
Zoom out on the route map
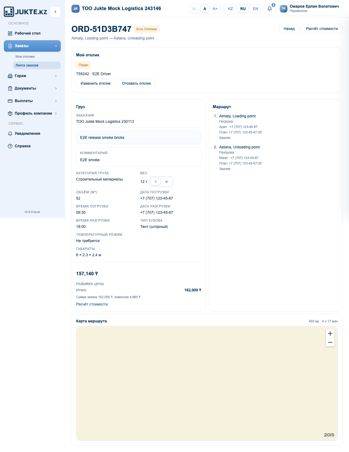tap(330, 342)
